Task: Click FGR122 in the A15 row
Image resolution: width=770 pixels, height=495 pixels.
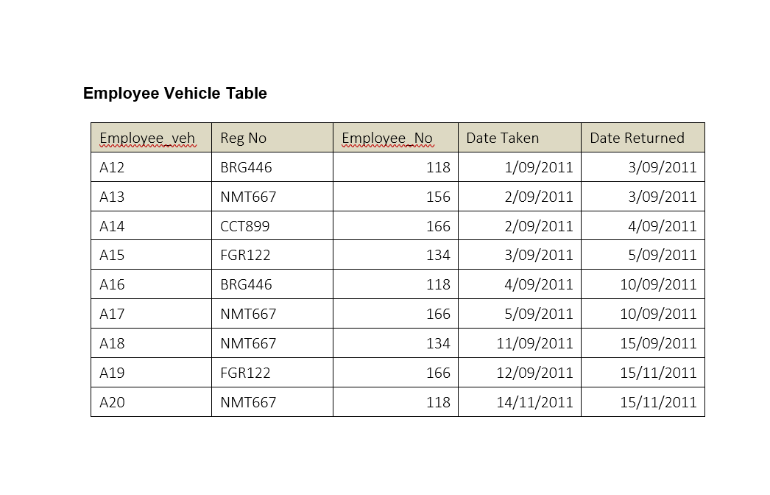Action: pyautogui.click(x=272, y=255)
